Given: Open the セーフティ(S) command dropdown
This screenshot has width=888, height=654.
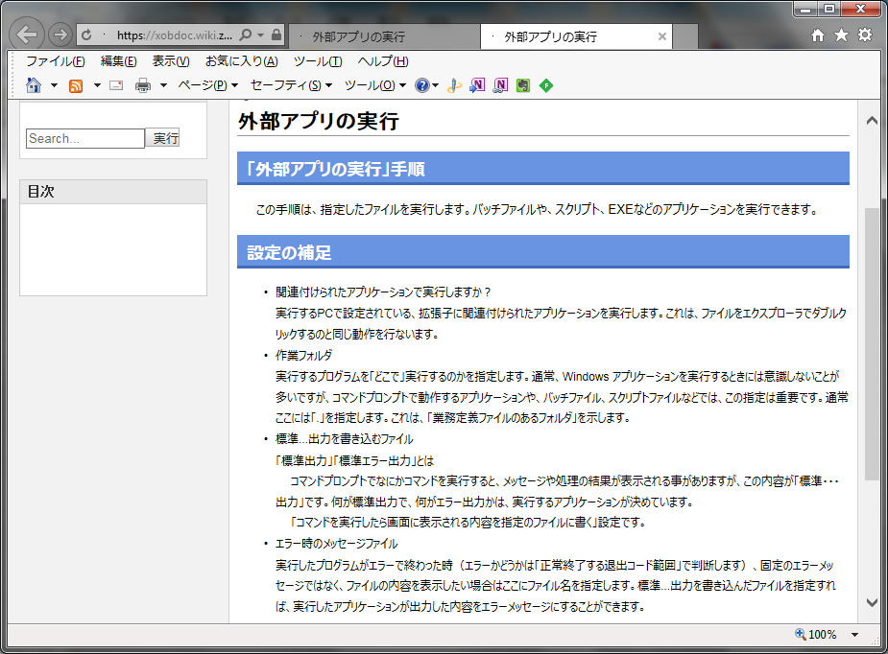Looking at the screenshot, I should (x=291, y=85).
